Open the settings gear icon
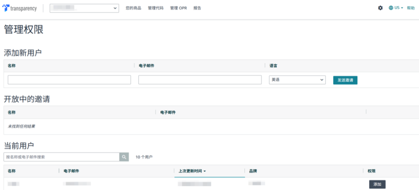This screenshot has width=419, height=190. tap(380, 8)
